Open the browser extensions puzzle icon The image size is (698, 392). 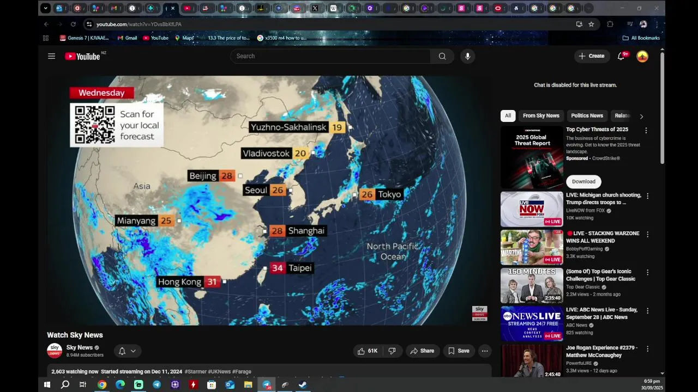click(610, 24)
